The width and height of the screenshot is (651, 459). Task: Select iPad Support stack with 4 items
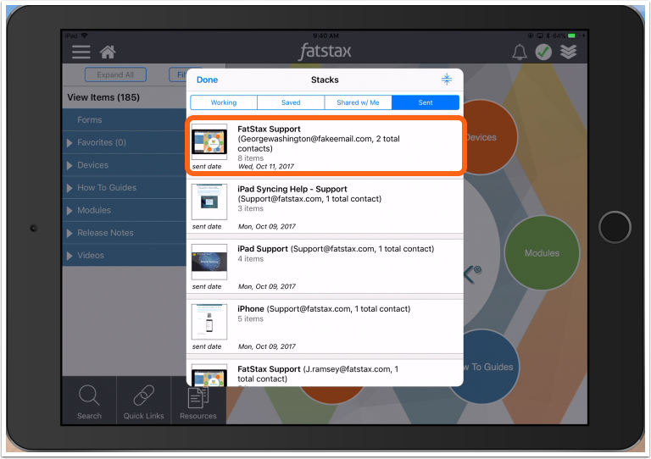[x=325, y=267]
